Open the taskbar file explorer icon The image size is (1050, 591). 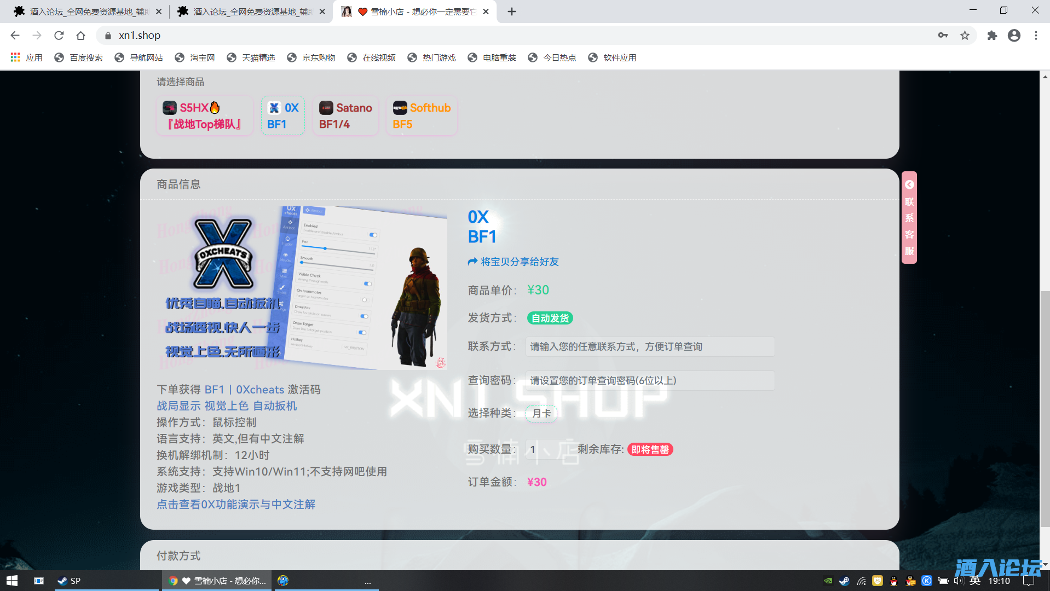point(39,581)
